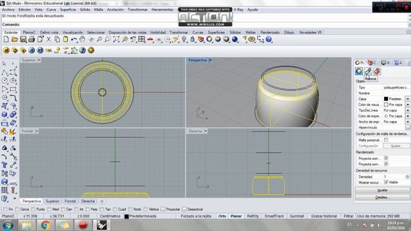Switch to the Sólidos toolbar tab
This screenshot has width=411, height=231.
tap(235, 32)
